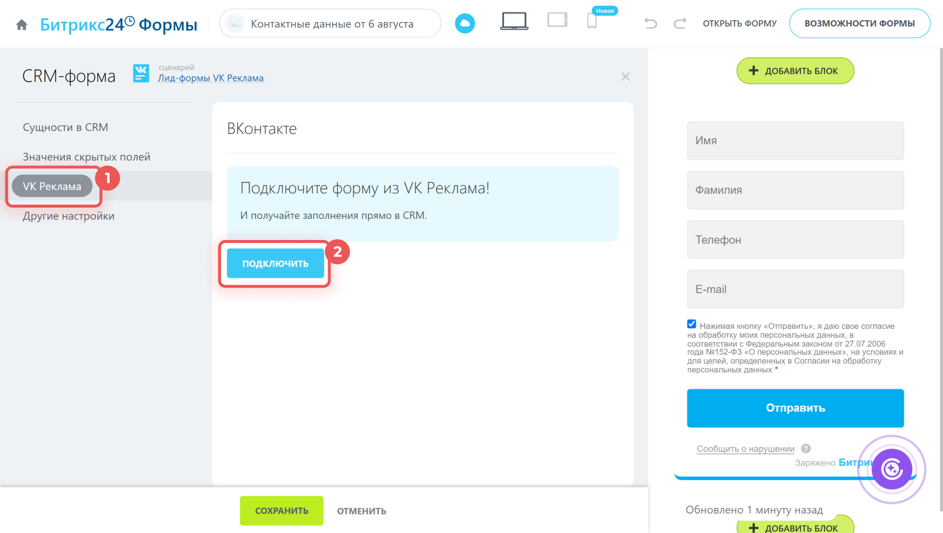Click the ВКонтакте section title

coord(262,129)
